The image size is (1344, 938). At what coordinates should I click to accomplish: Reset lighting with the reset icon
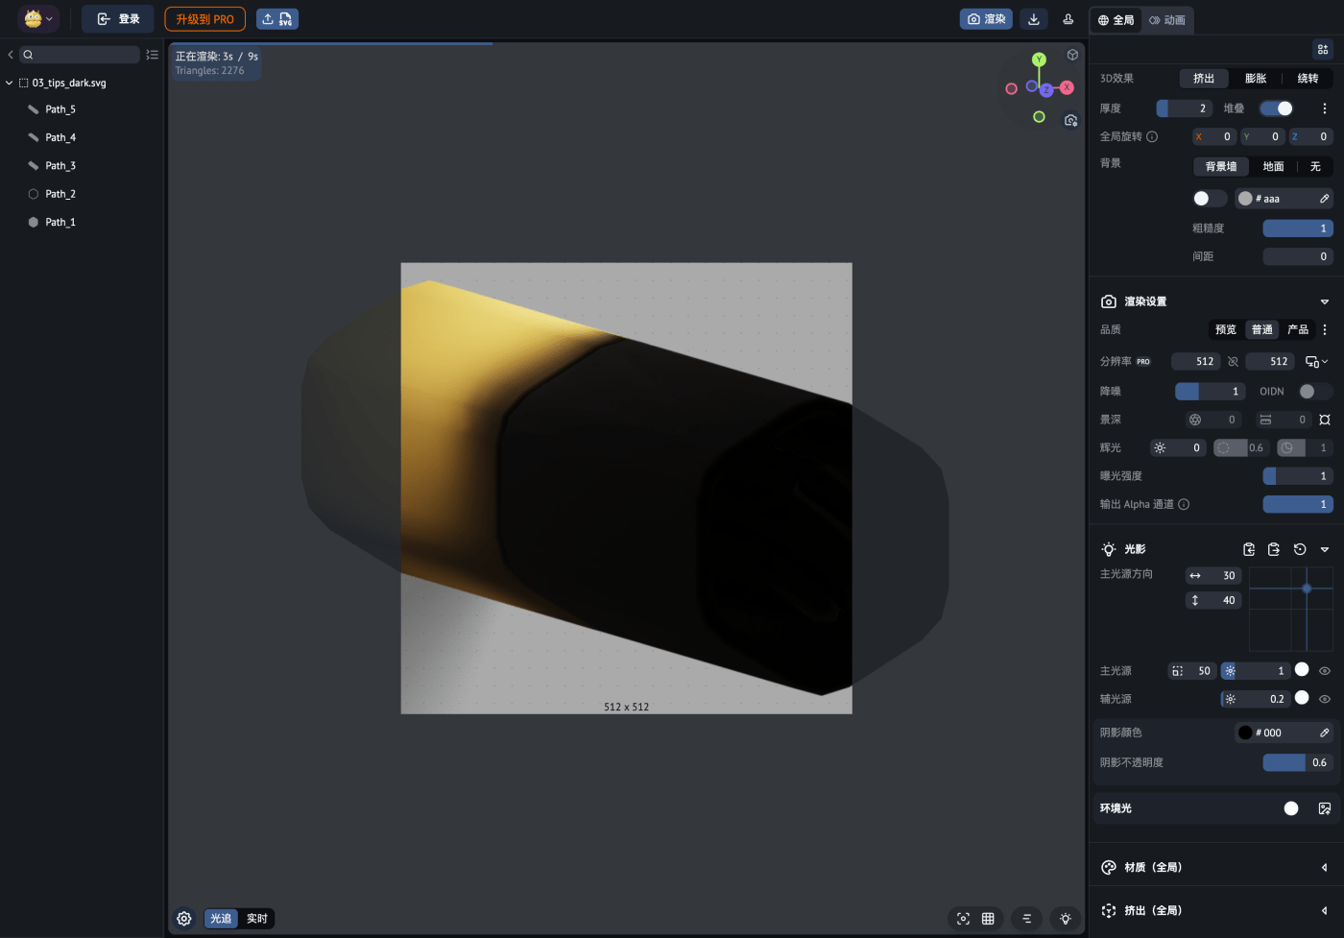click(1300, 549)
